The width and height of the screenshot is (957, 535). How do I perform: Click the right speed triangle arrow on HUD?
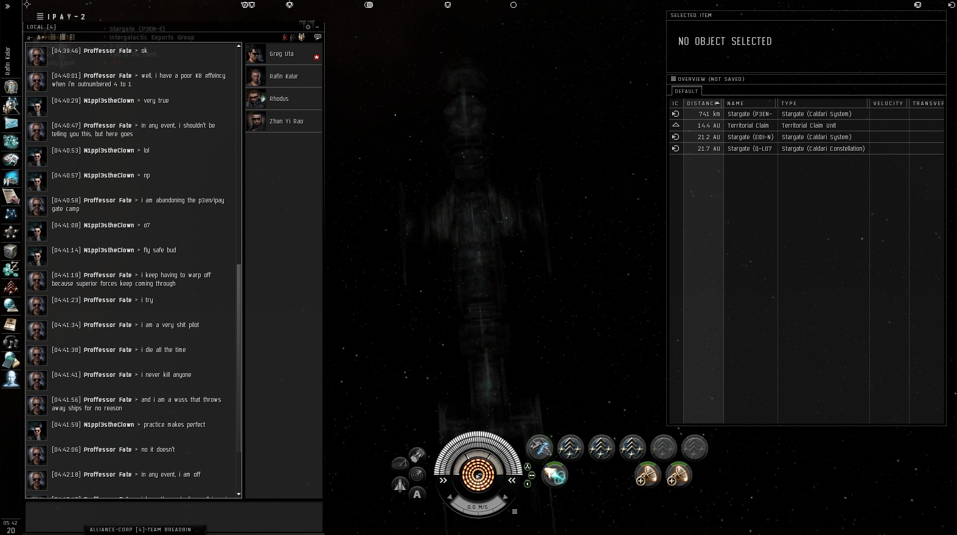click(x=506, y=497)
